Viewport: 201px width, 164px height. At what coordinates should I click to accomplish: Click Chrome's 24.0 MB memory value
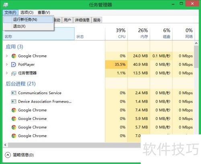pyautogui.click(x=140, y=56)
